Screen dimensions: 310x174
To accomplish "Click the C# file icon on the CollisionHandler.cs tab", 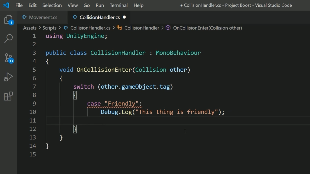I will (x=75, y=17).
